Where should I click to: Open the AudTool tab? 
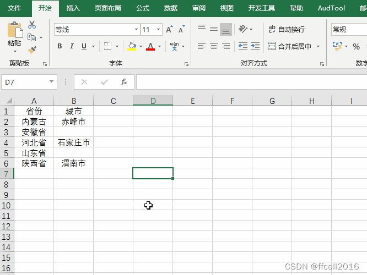click(x=331, y=8)
